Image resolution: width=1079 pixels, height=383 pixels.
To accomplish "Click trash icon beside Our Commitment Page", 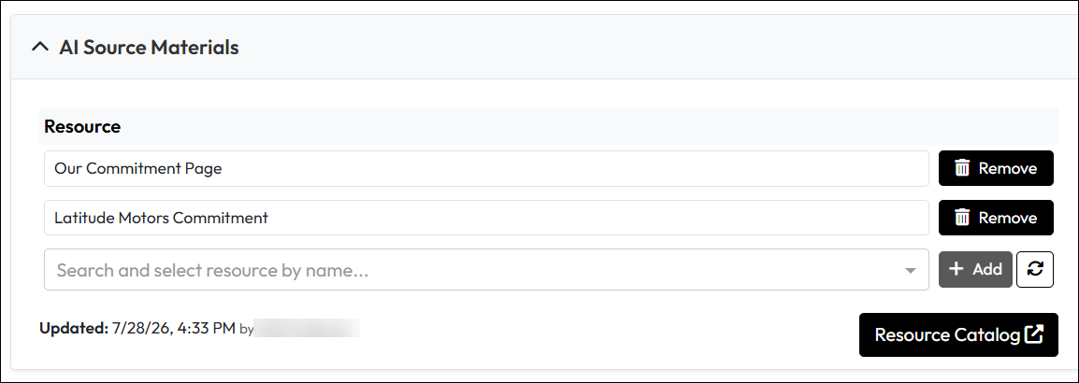I will [x=962, y=168].
